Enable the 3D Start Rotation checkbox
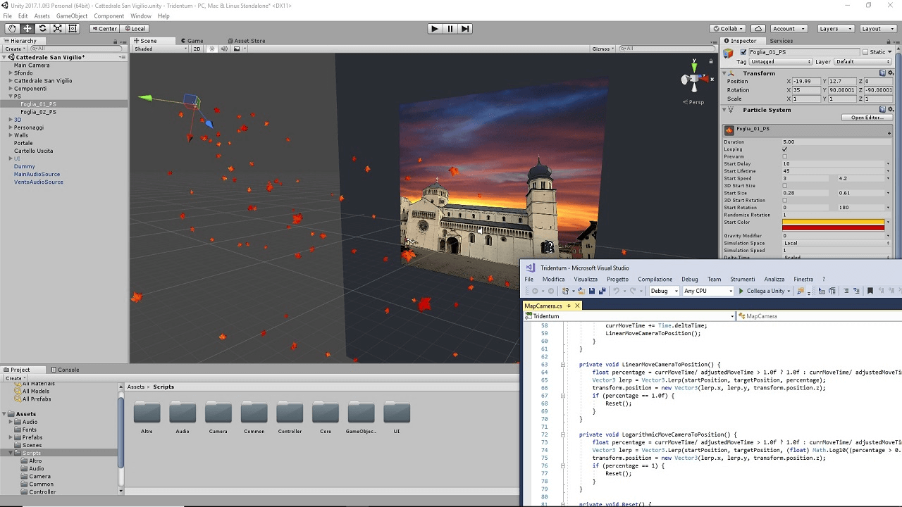The height and width of the screenshot is (507, 902). (x=785, y=201)
